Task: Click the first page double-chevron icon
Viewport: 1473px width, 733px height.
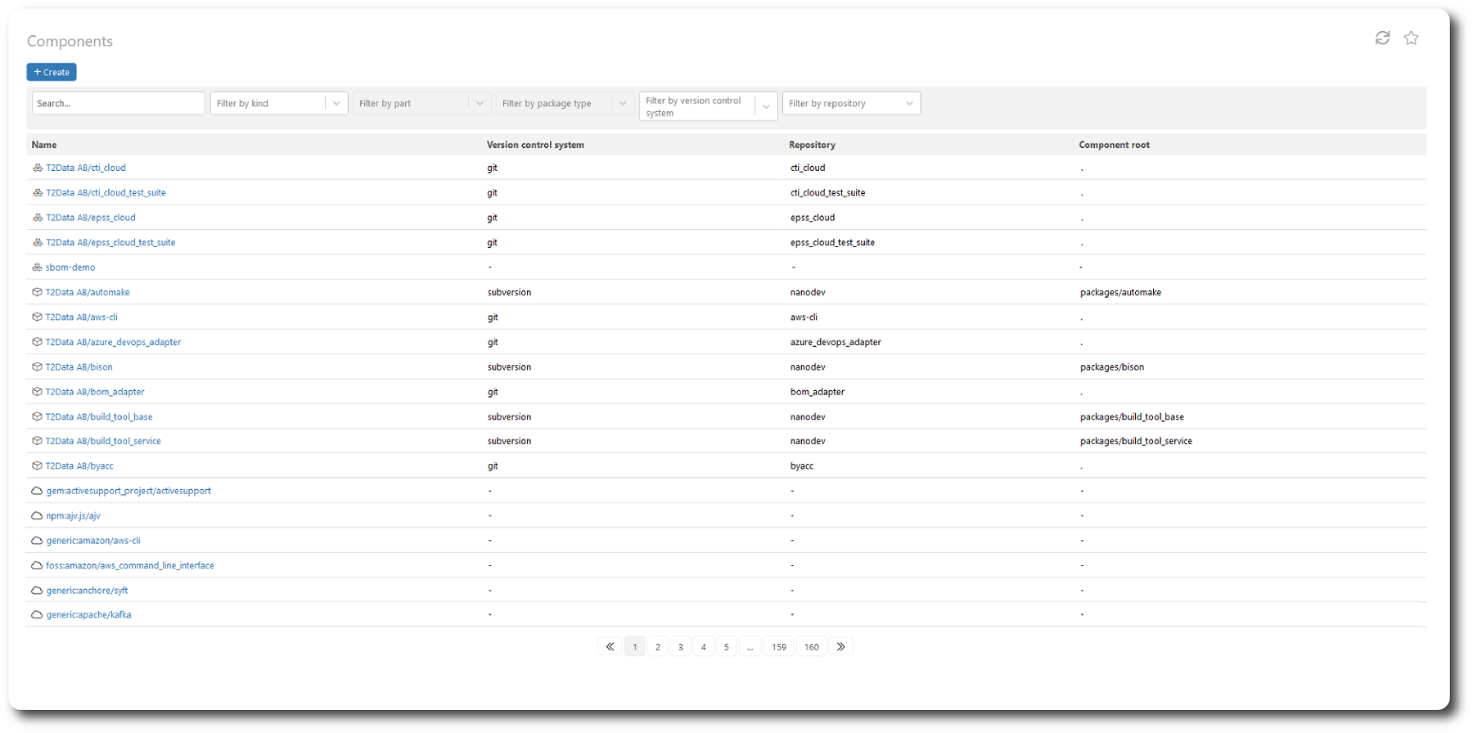Action: tap(610, 646)
